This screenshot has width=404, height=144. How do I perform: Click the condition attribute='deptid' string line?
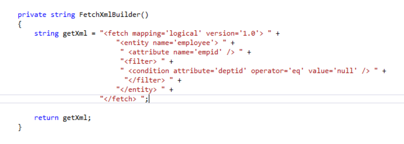[249, 71]
